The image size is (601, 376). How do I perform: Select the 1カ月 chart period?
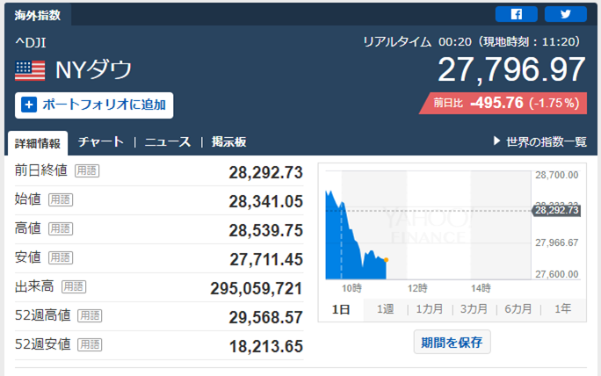pos(430,309)
